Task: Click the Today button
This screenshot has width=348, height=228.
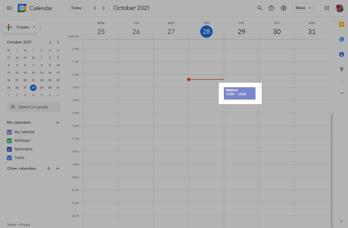Action: pyautogui.click(x=76, y=8)
